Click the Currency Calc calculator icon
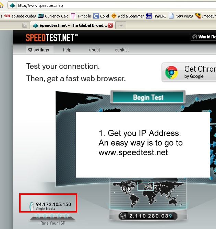 coord(41,16)
